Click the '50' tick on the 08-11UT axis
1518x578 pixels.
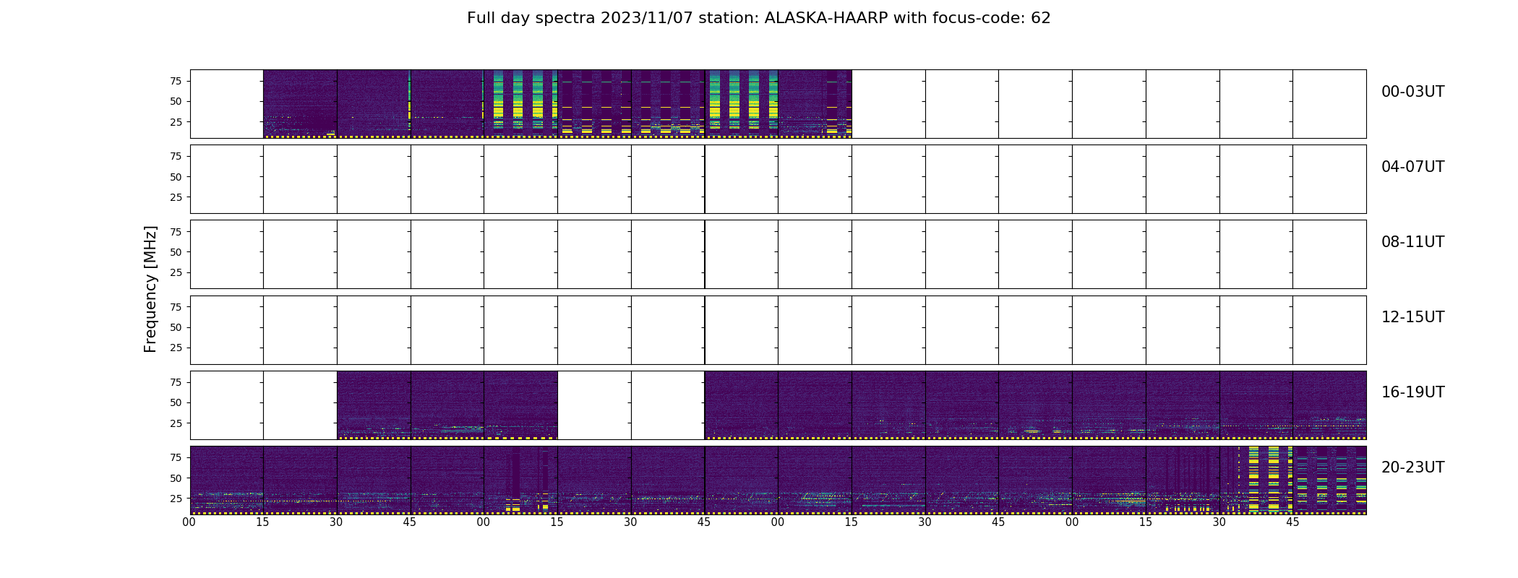(176, 252)
